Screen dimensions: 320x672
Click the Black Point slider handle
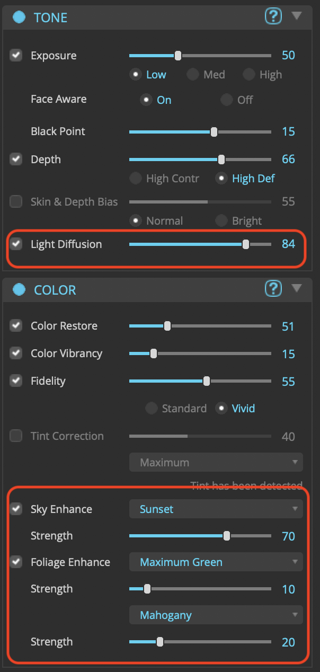coord(214,131)
